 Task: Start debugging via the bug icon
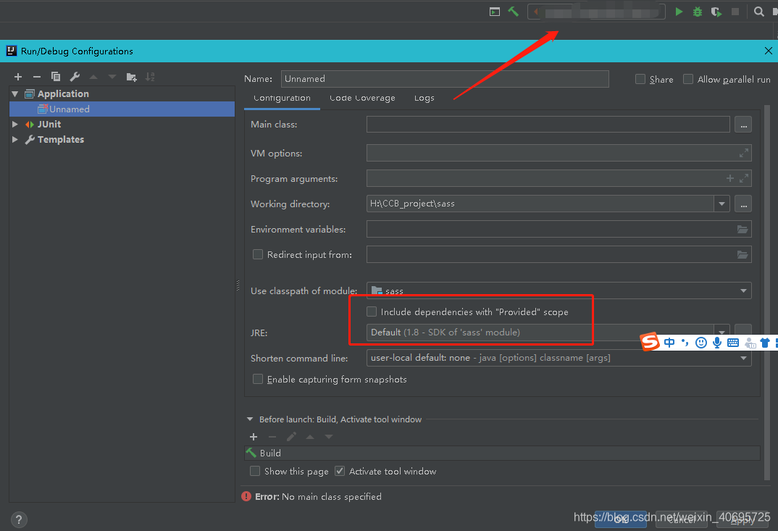tap(697, 12)
